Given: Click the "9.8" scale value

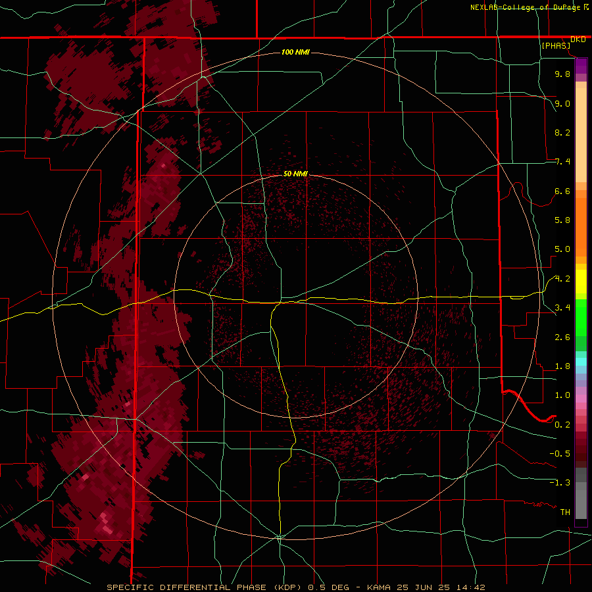Looking at the screenshot, I should (562, 74).
